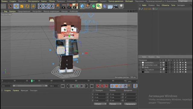Open keyframe selection question-mark button
Screen dimensions: 193x109
coord(106,86)
